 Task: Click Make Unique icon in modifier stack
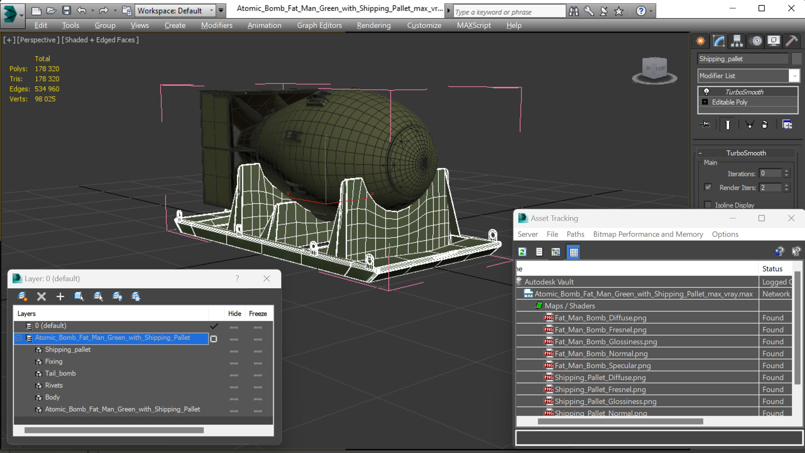click(749, 124)
